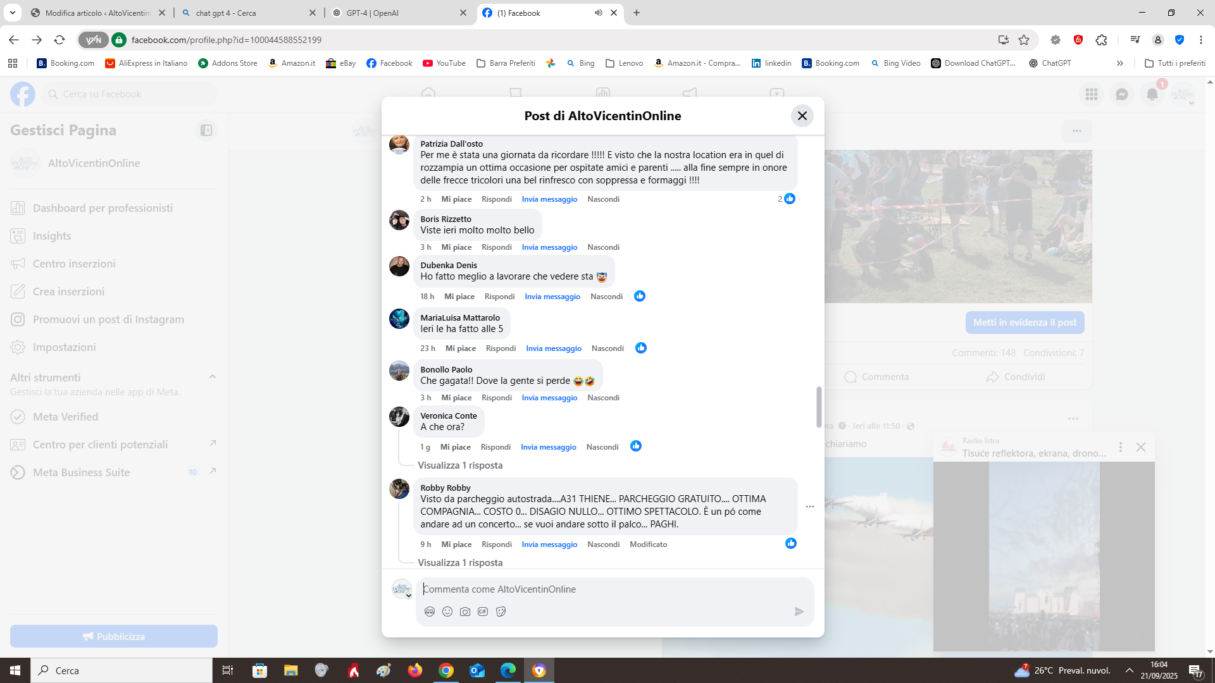
Task: Open the GIF picker in comment box
Action: tap(483, 612)
